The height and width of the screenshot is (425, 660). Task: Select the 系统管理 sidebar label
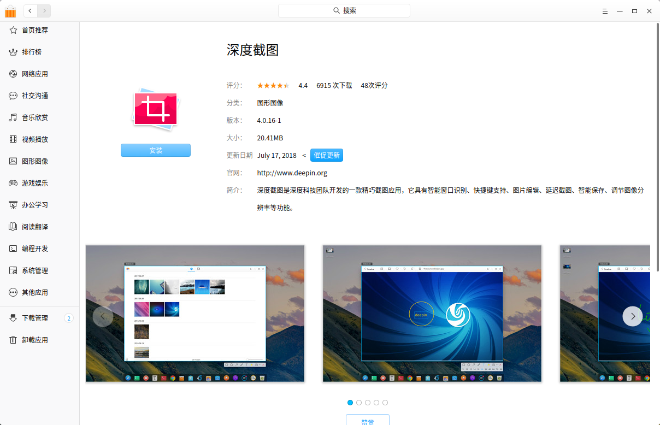point(35,270)
